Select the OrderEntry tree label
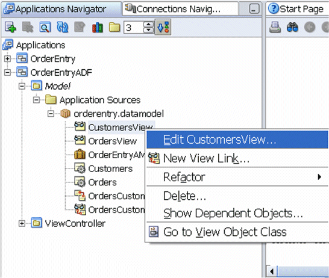Viewport: 329px width, 278px height. [x=53, y=59]
